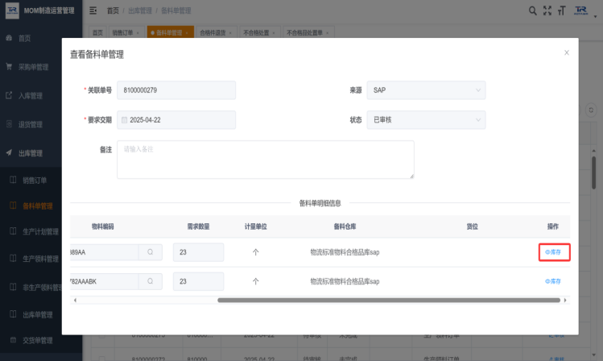Screen dimensions: 603x361
Task: Click the refresh icon behind the dialog
Action: tap(591, 110)
